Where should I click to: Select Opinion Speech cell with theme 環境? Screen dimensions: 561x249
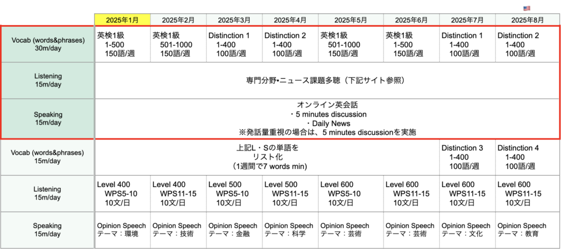[122, 230]
